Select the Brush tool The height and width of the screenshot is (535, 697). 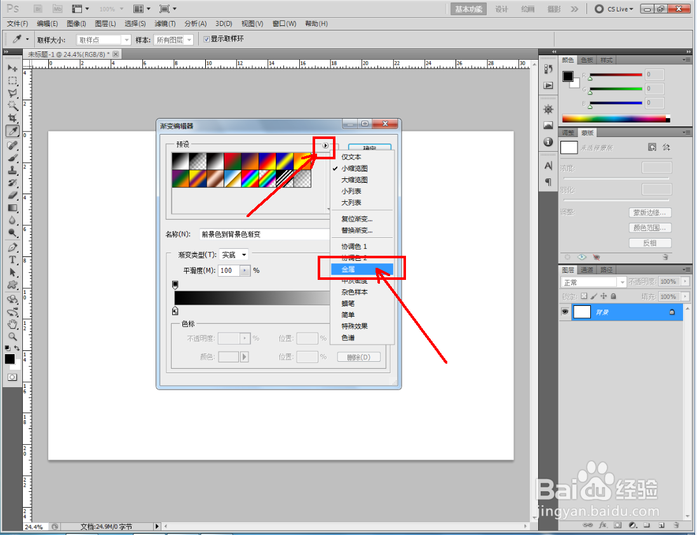coord(13,157)
